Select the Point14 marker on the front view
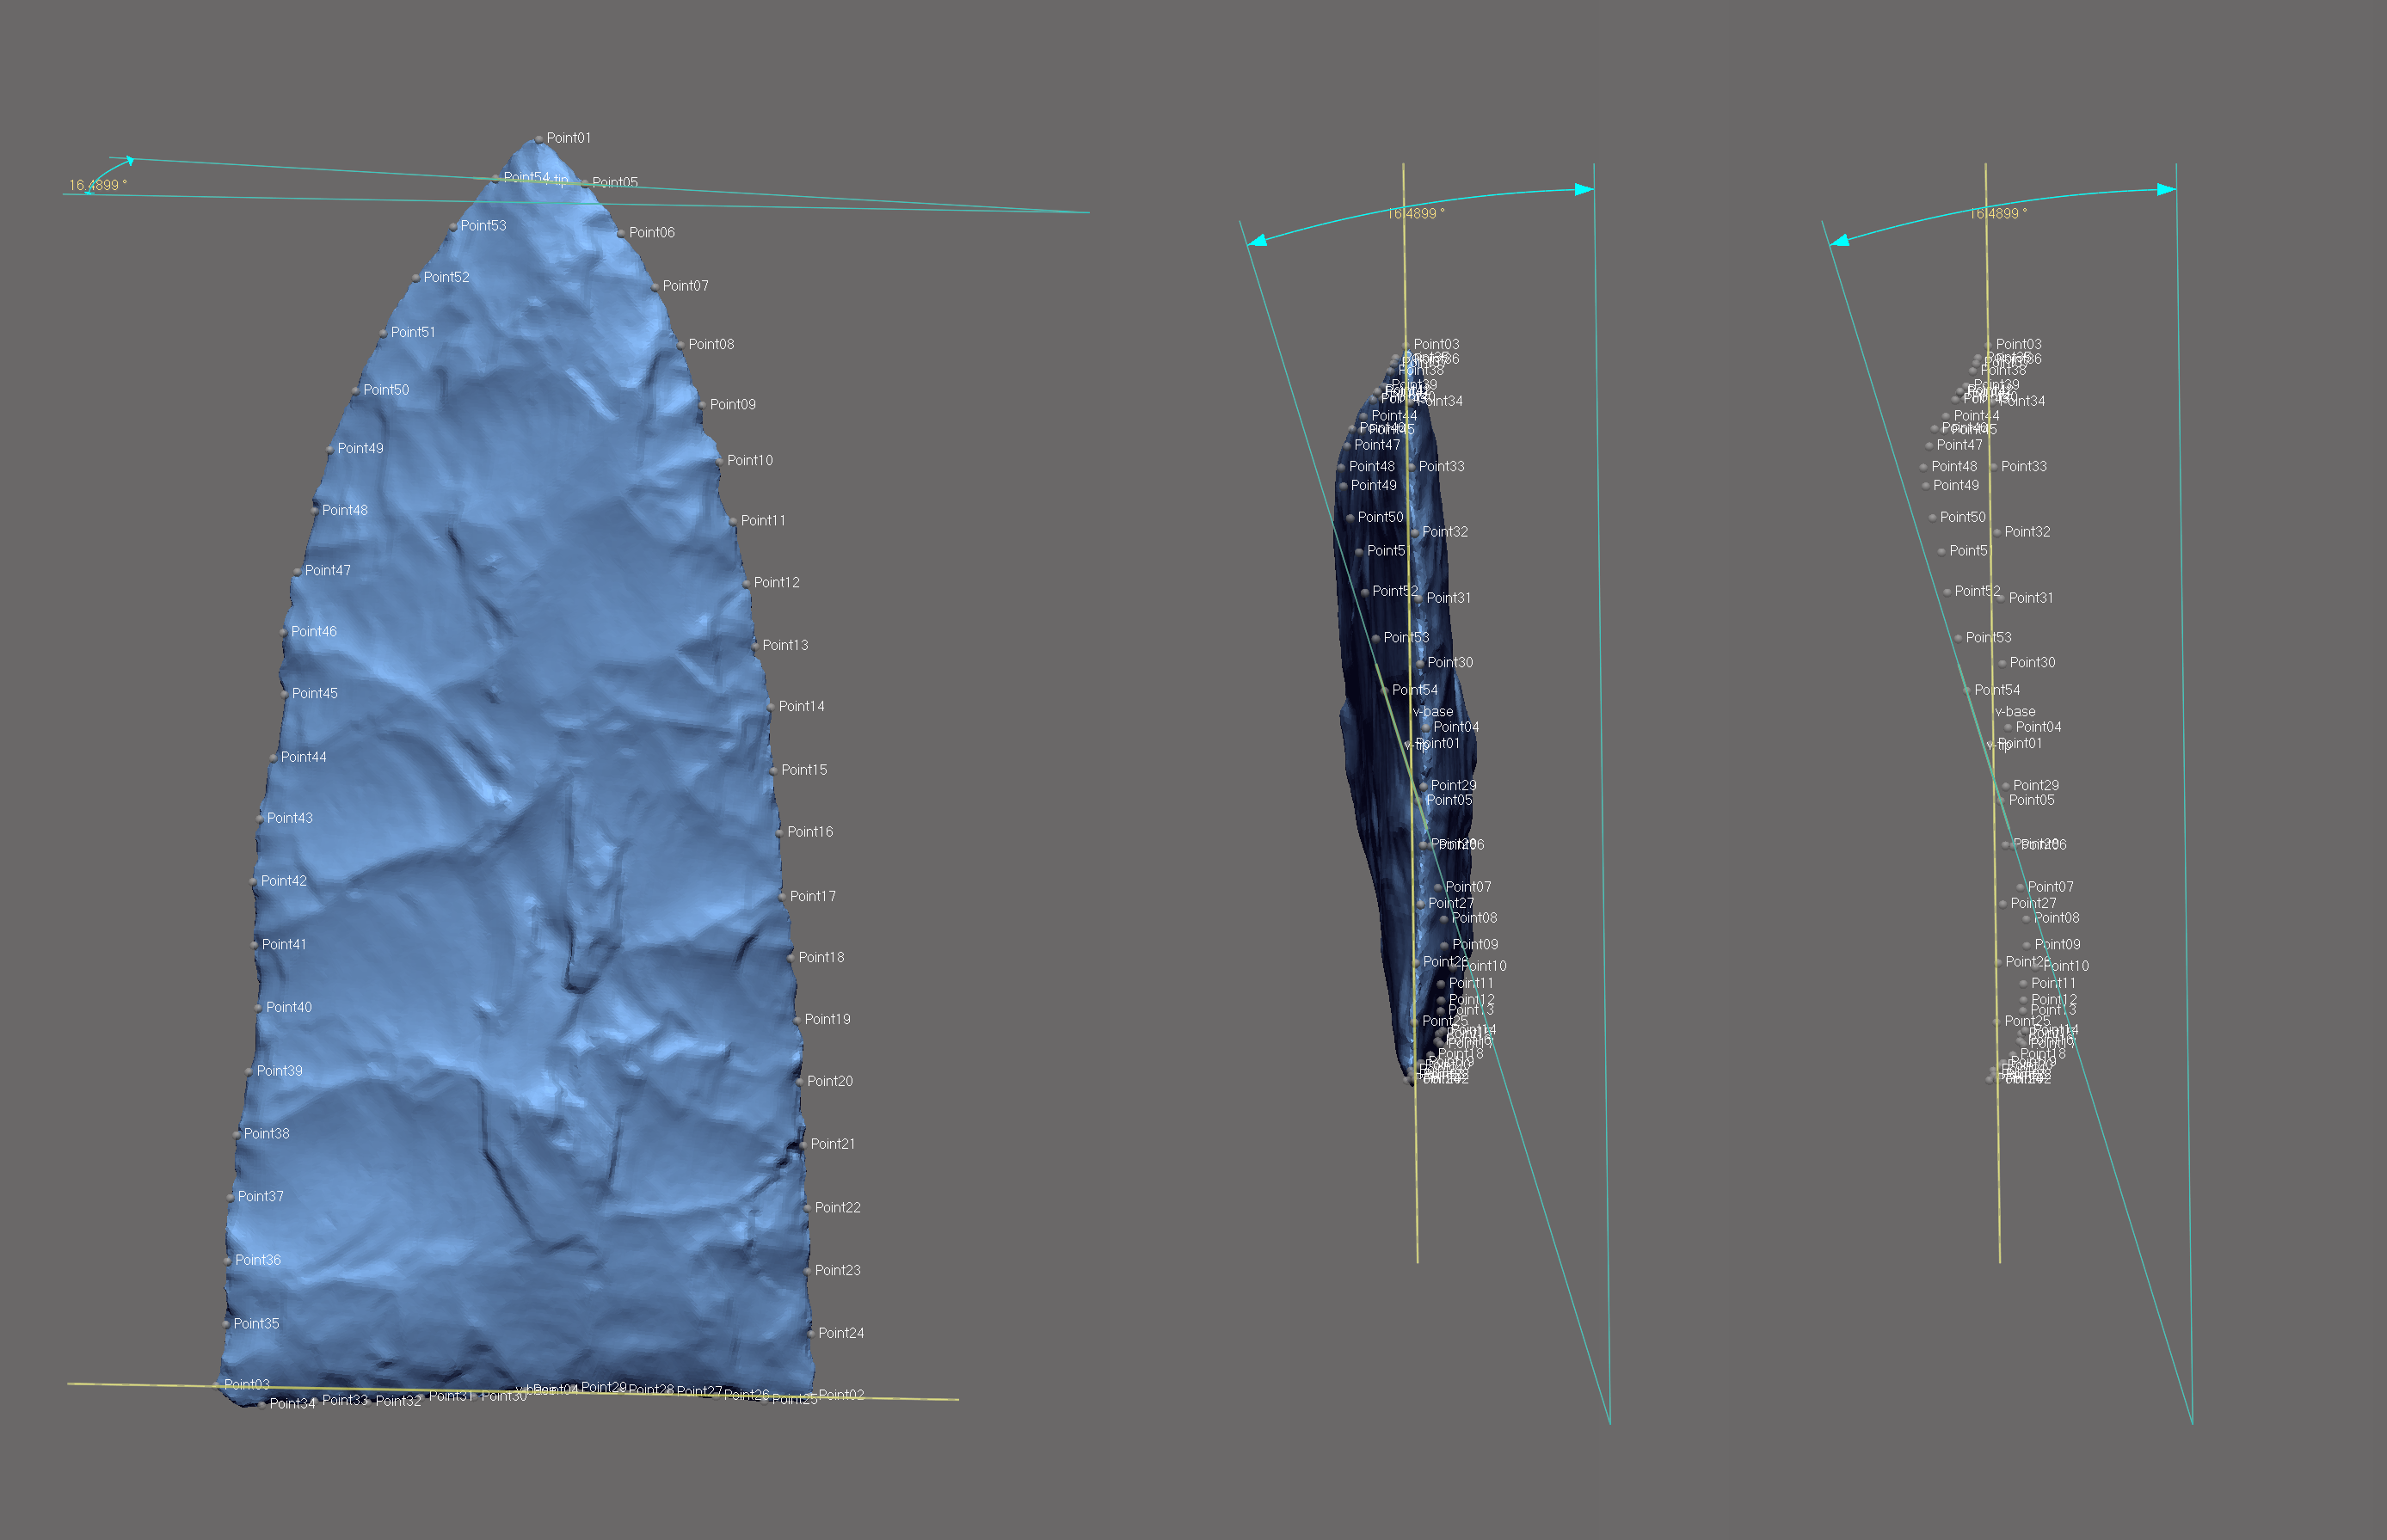Screen dimensions: 2387x1540 (771, 707)
